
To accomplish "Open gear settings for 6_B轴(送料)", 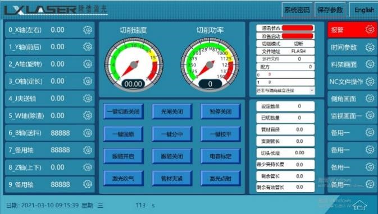I will (88, 133).
